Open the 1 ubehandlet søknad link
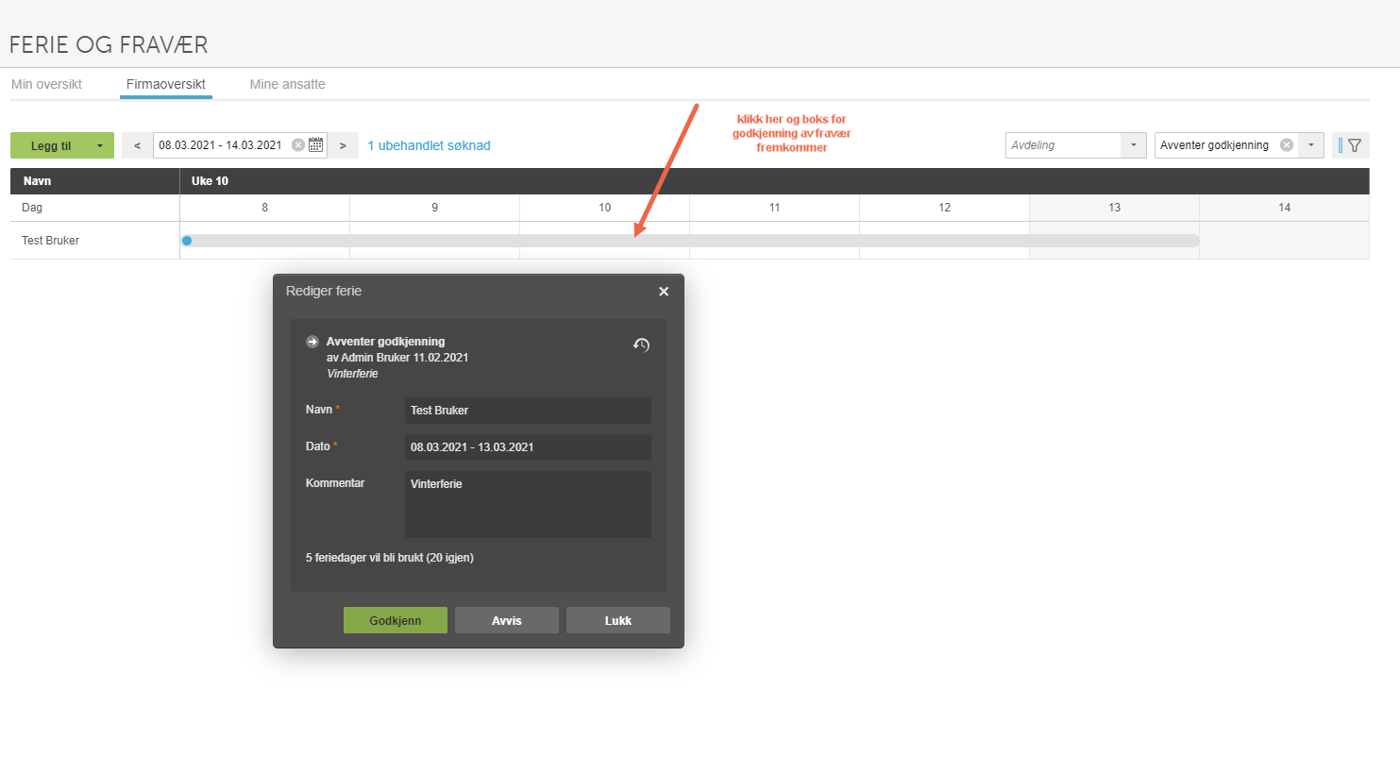1400x774 pixels. pos(430,145)
